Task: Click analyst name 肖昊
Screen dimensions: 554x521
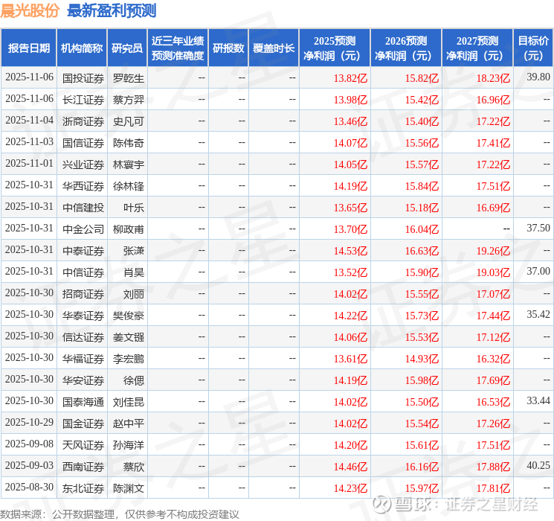Action: pos(134,272)
